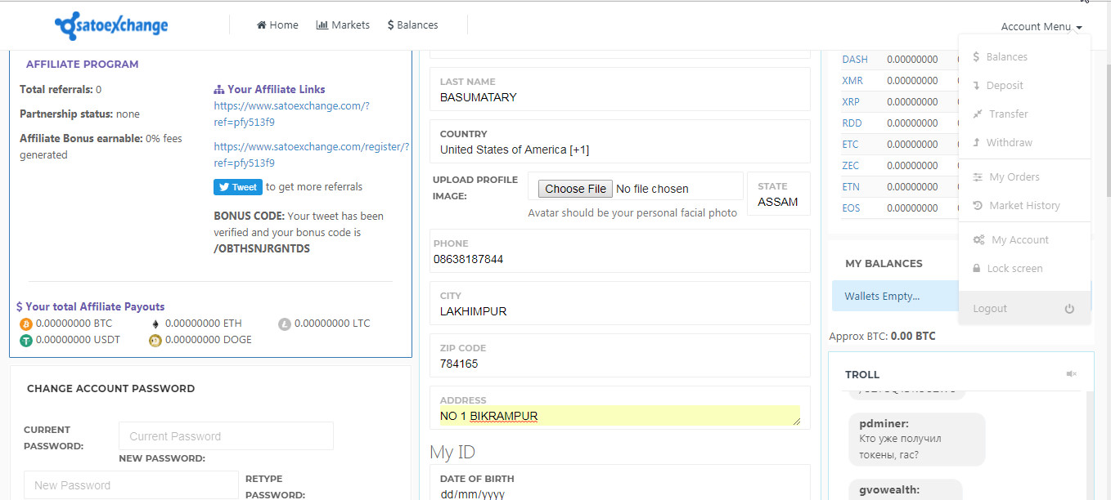Click the My Account gears icon

(x=978, y=240)
